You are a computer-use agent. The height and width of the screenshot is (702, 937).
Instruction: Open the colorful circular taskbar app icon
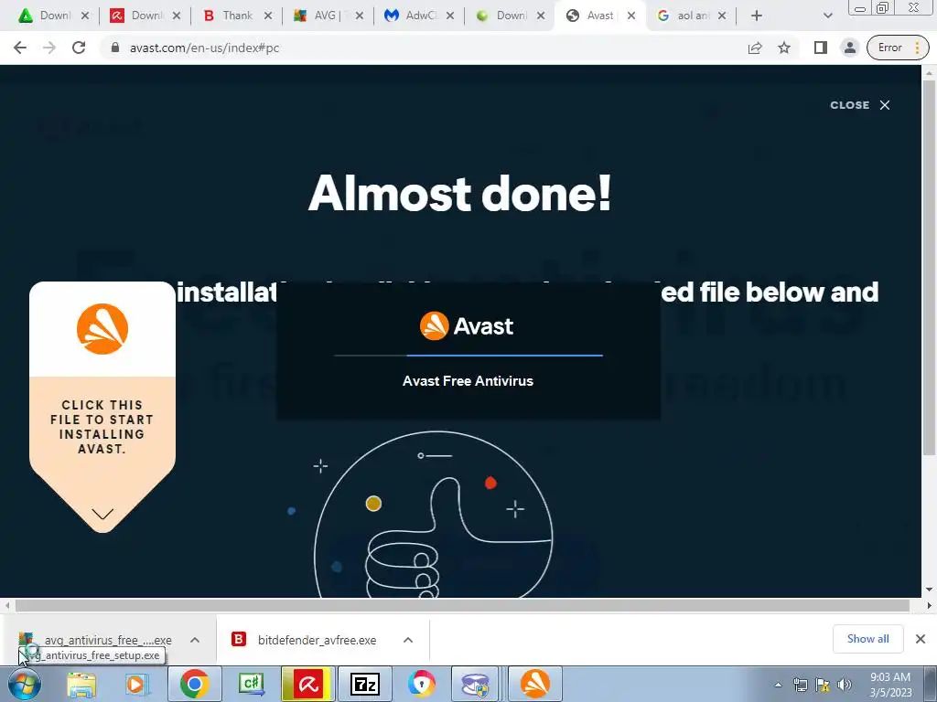421,684
